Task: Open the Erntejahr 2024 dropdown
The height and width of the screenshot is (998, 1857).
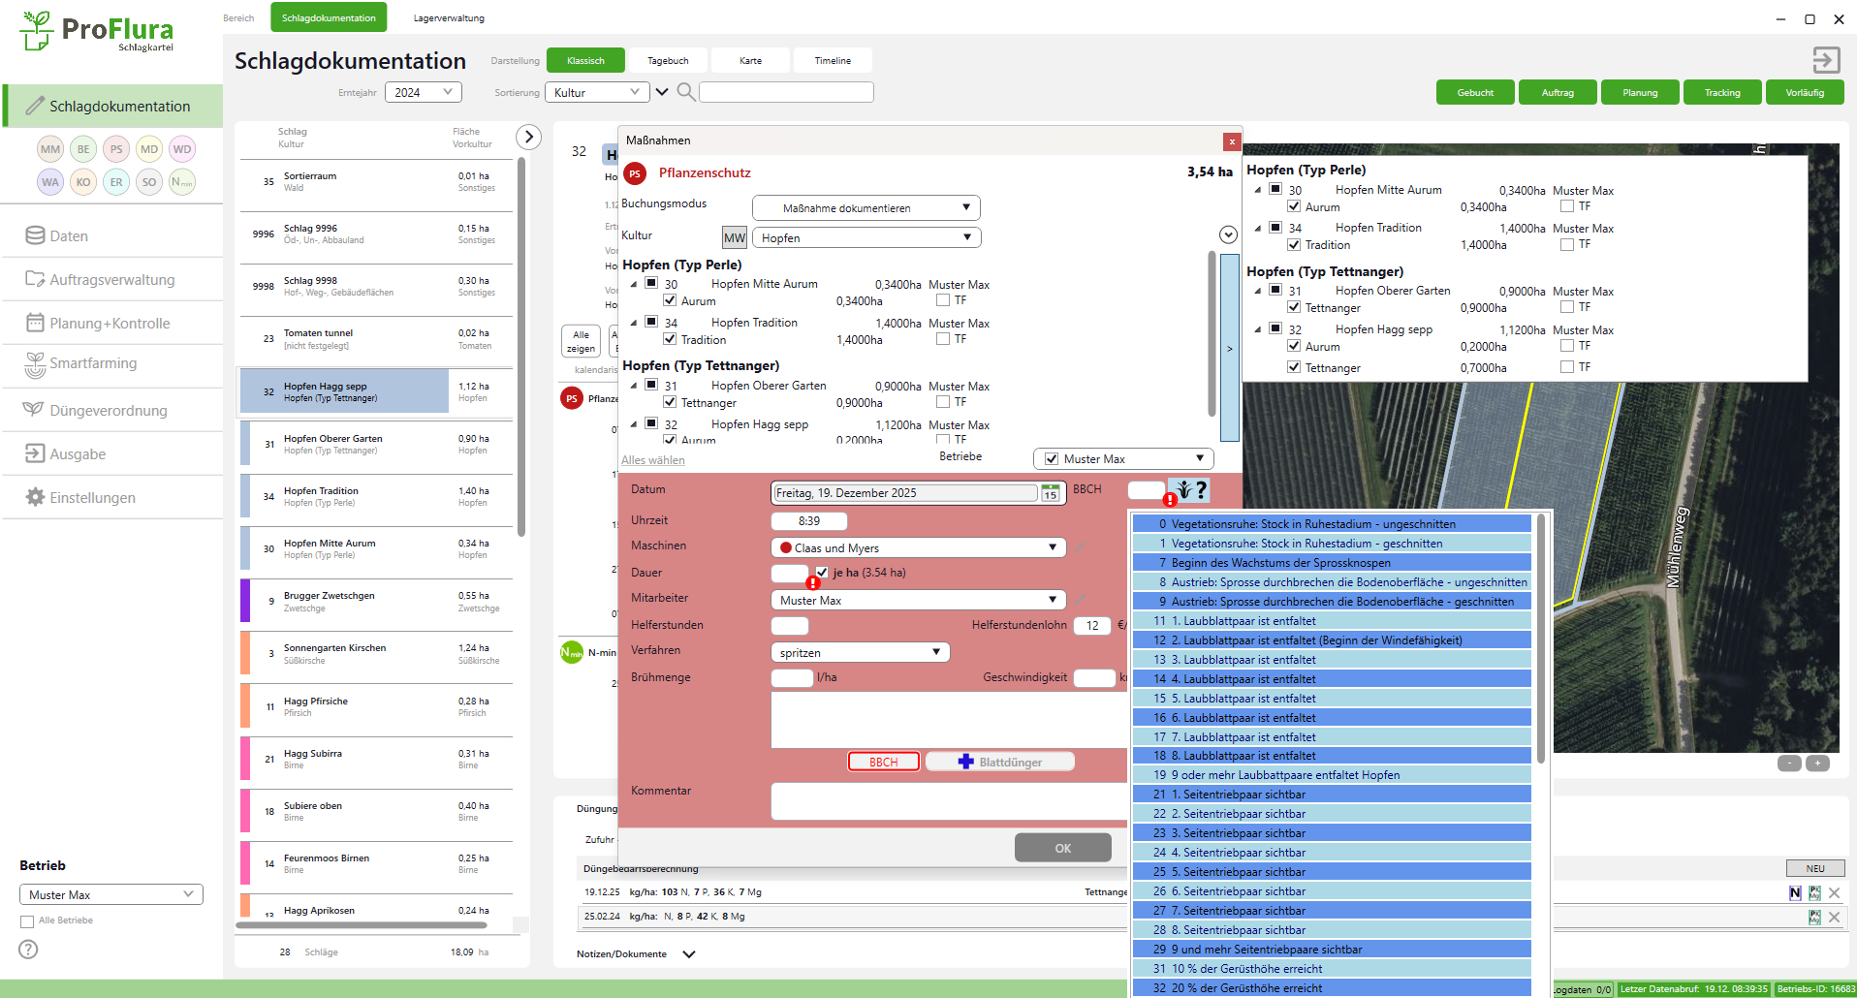Action: click(424, 92)
